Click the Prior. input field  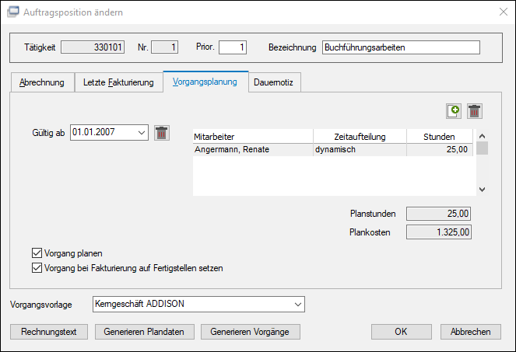tap(233, 47)
